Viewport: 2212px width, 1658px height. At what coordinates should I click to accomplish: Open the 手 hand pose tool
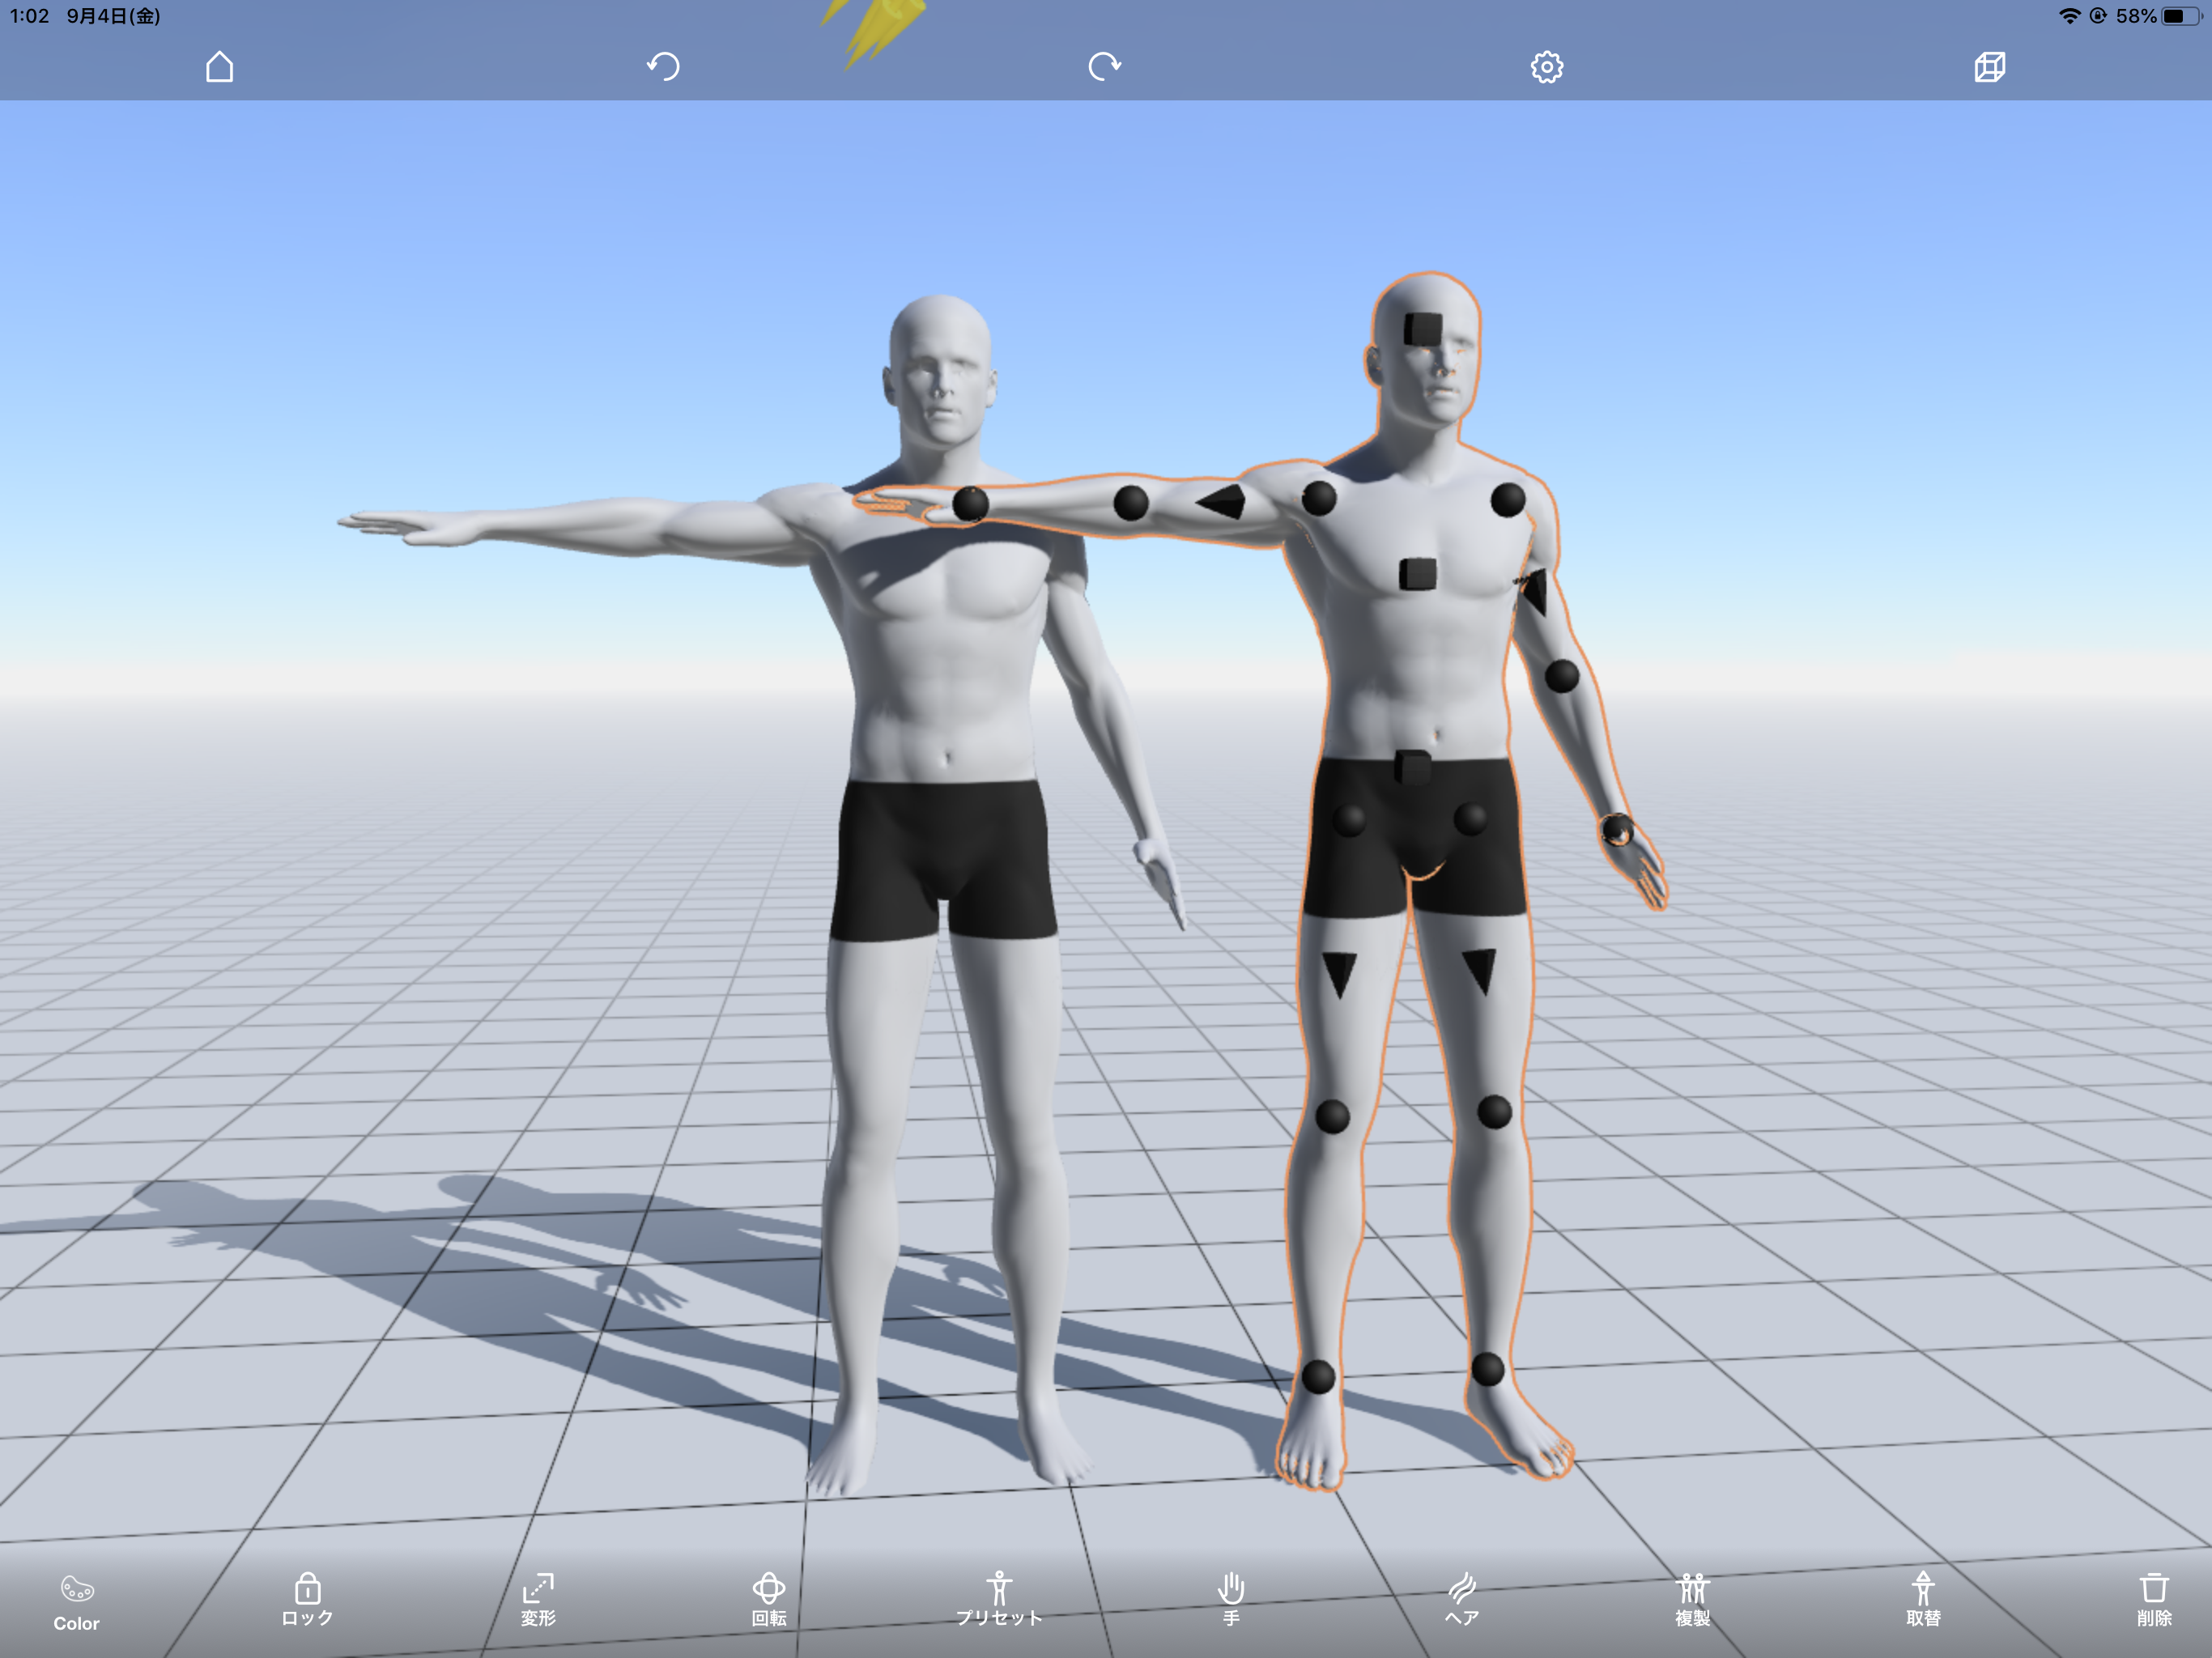coord(1231,1599)
